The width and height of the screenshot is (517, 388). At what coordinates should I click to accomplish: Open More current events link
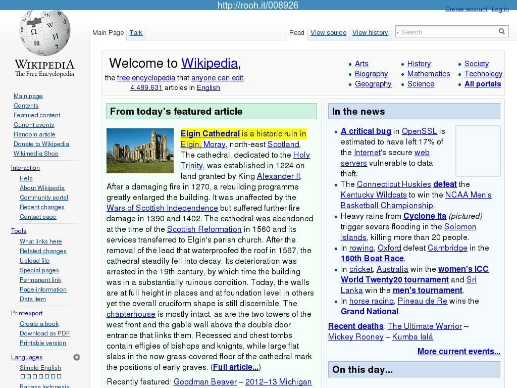point(458,352)
